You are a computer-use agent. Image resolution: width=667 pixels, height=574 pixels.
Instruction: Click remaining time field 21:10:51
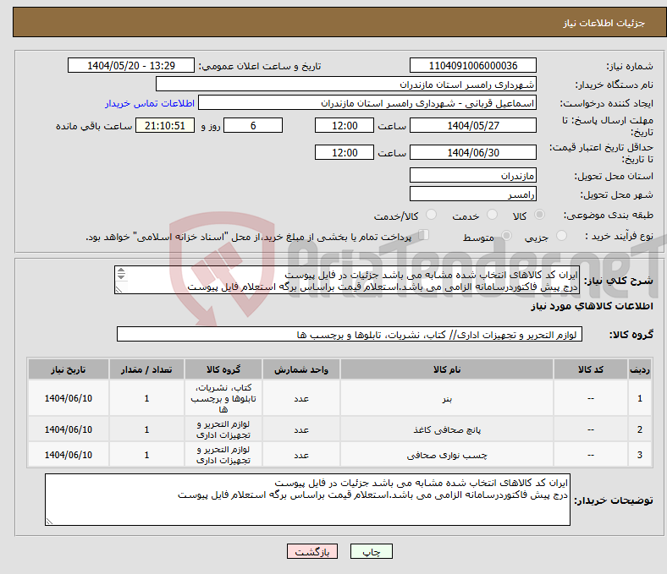[x=165, y=125]
